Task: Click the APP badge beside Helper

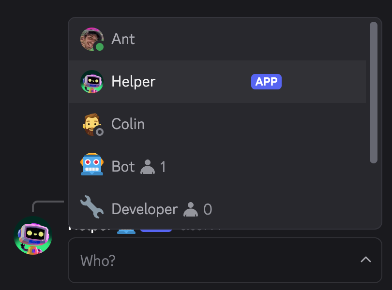Action: [x=266, y=82]
